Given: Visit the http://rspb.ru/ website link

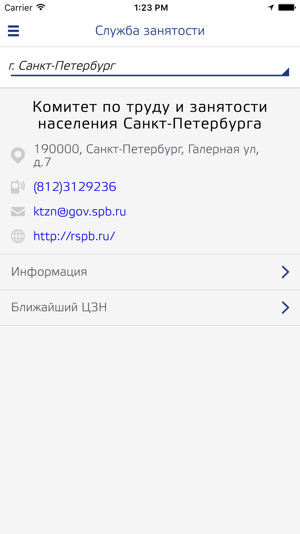Looking at the screenshot, I should click(74, 236).
